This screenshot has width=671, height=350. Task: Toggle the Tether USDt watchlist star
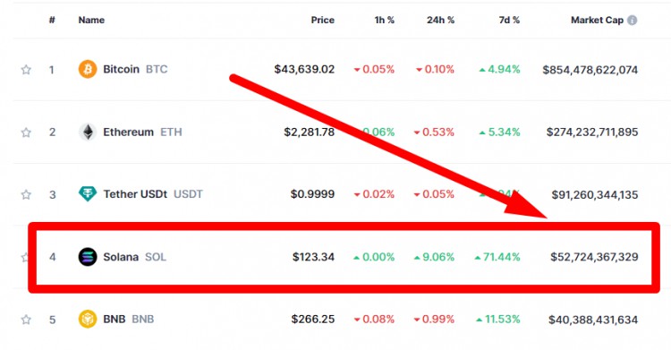point(26,194)
